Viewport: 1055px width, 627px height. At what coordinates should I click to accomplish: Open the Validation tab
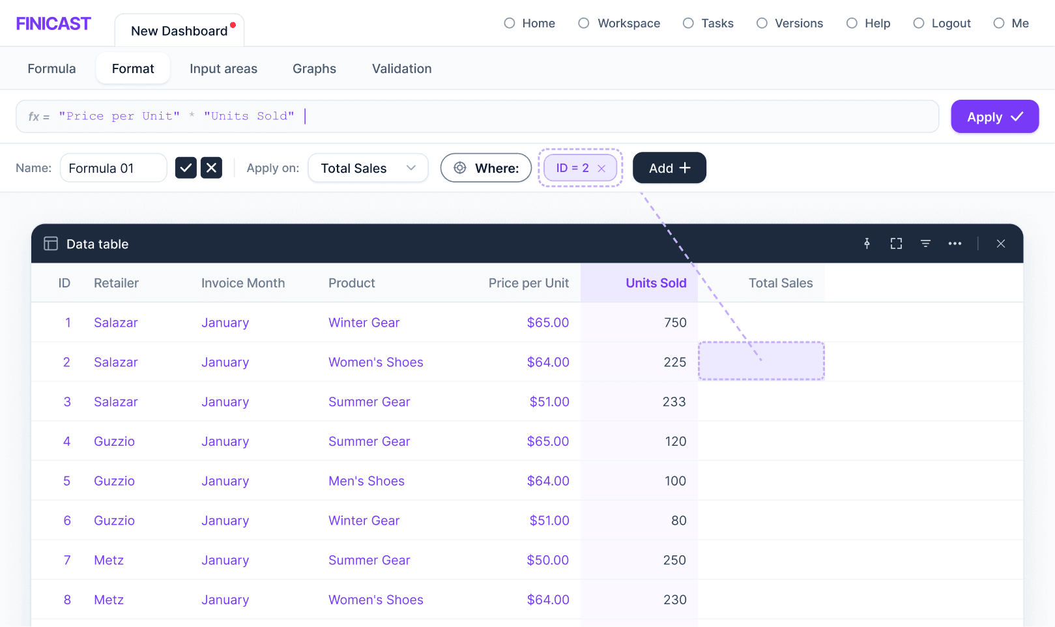[401, 68]
